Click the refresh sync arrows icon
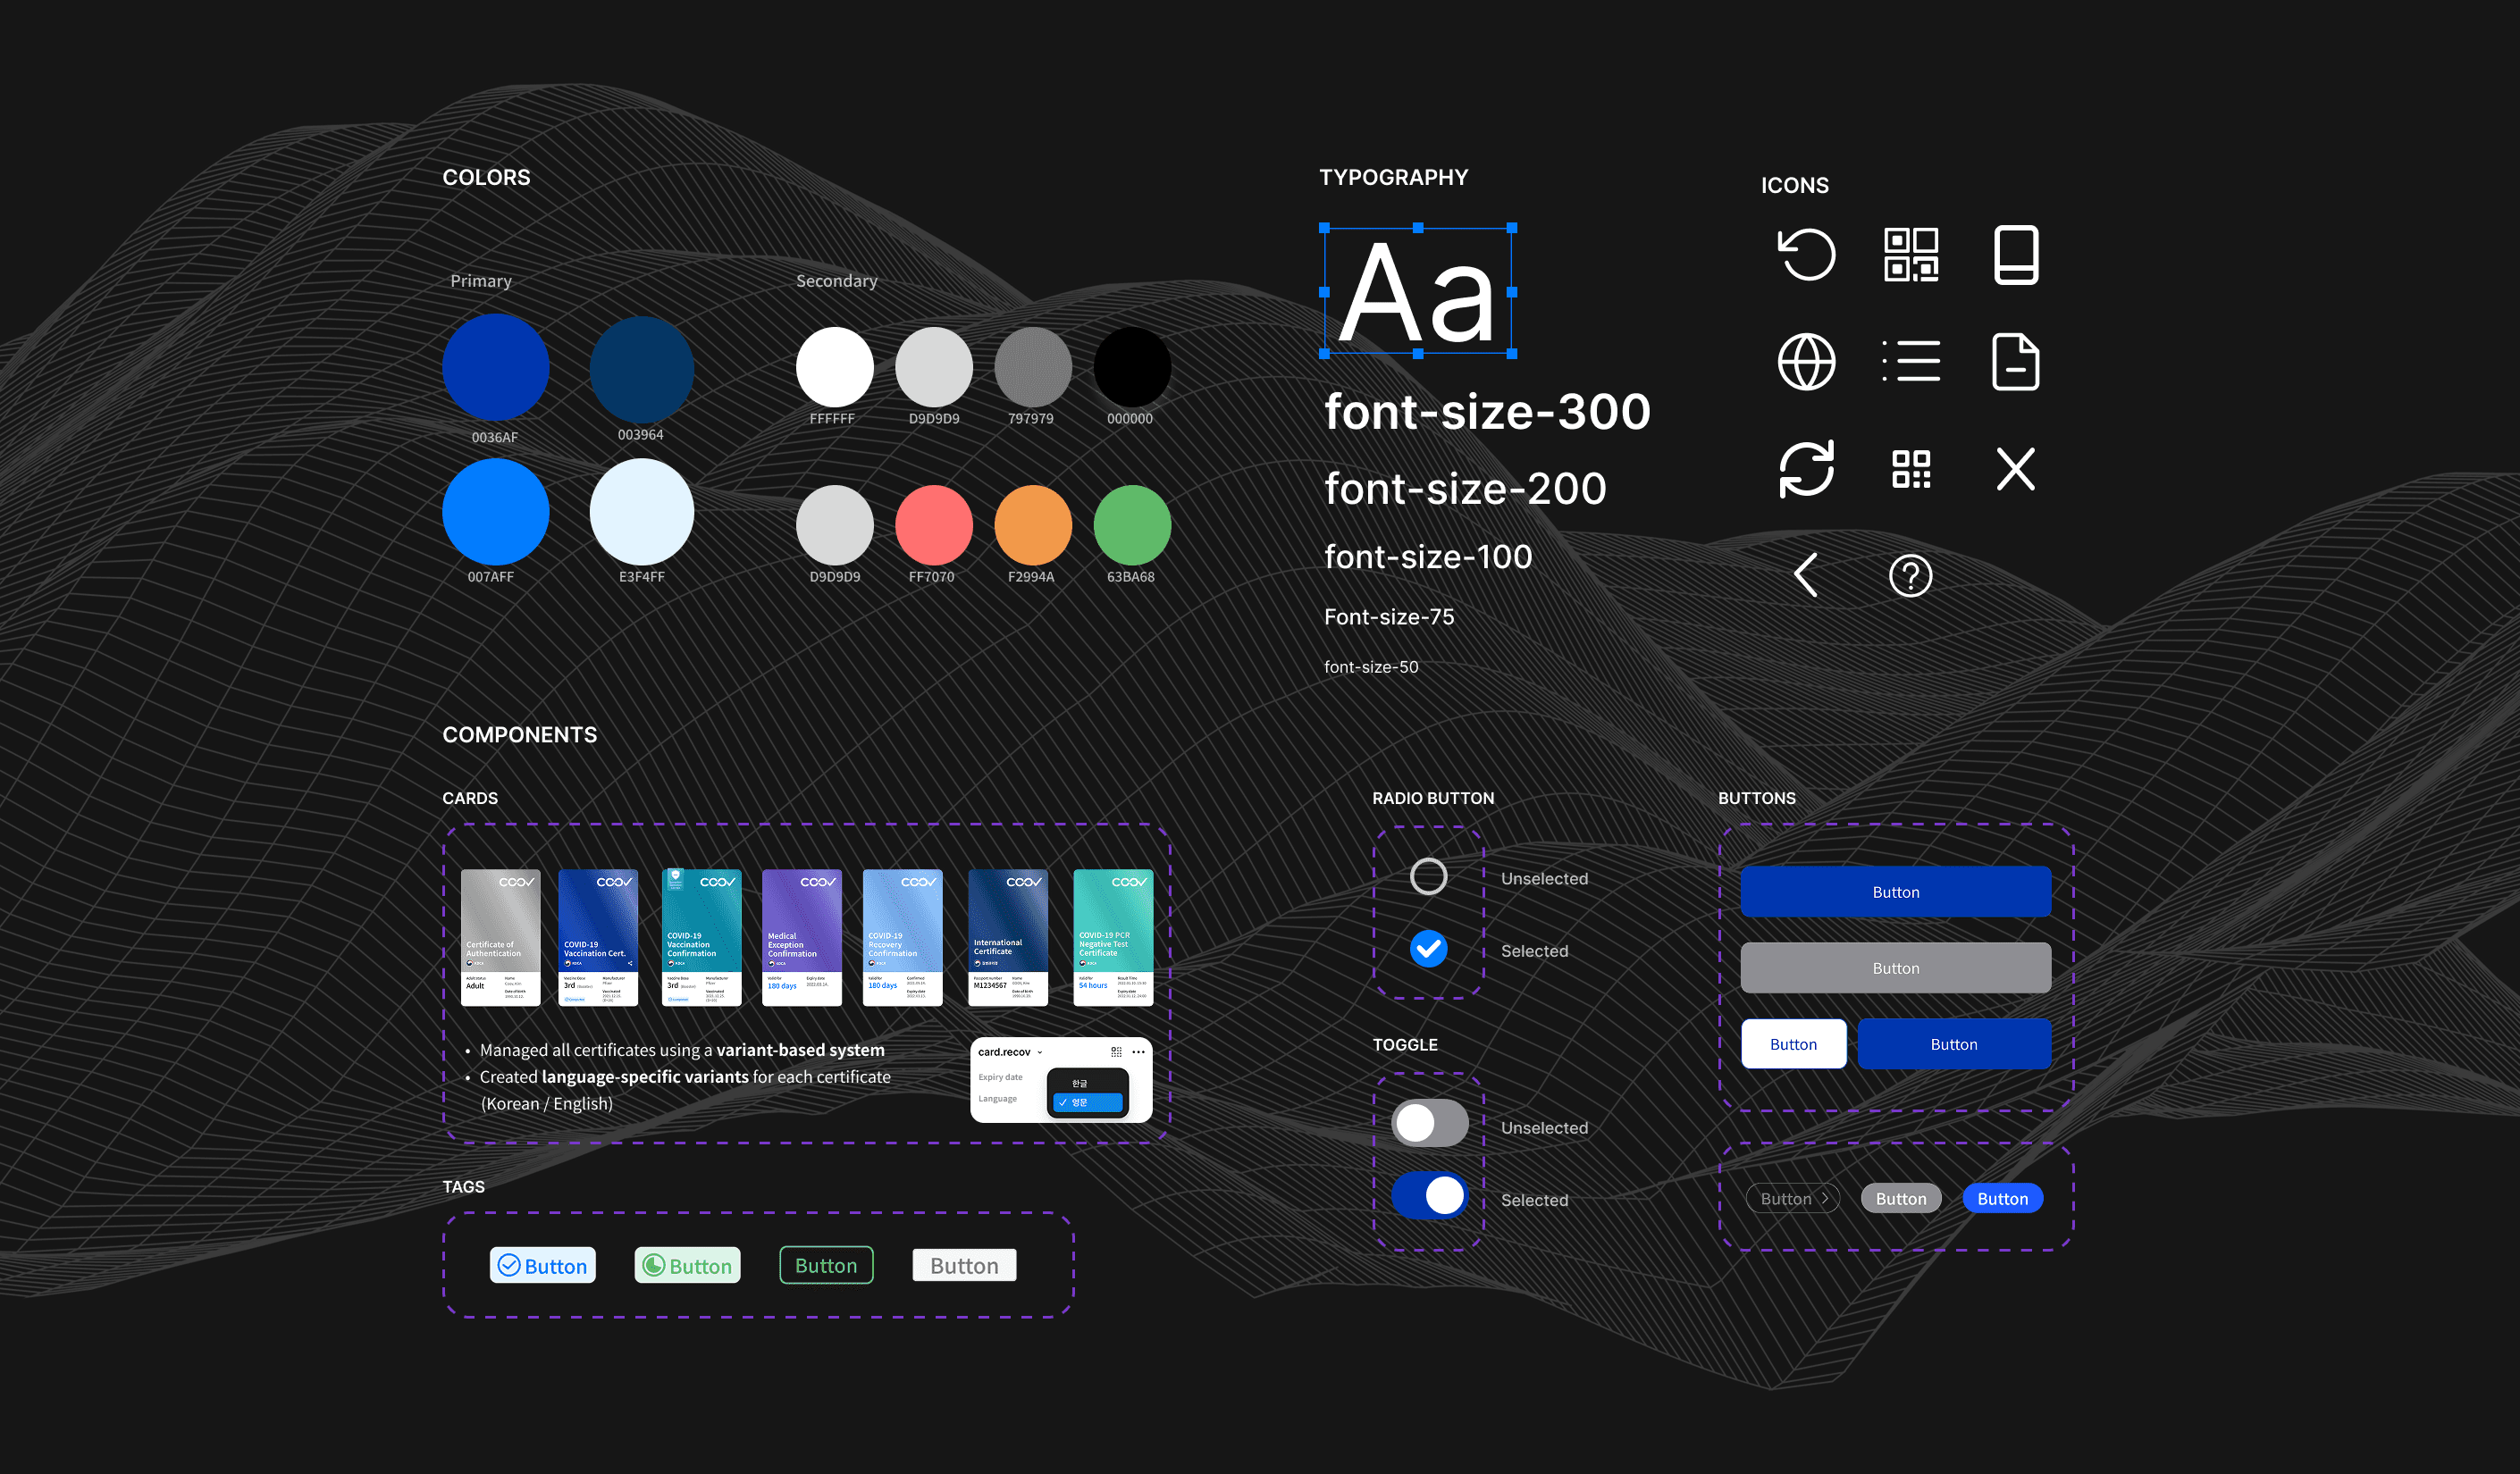The width and height of the screenshot is (2520, 1474). pos(1806,468)
